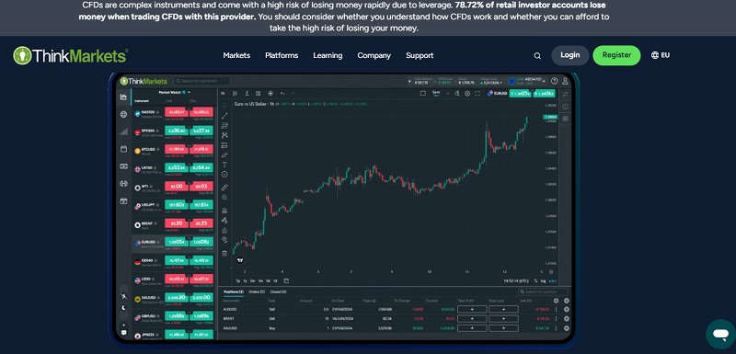The width and height of the screenshot is (736, 354).
Task: Open the chart layout grid icon
Action: pyautogui.click(x=259, y=93)
